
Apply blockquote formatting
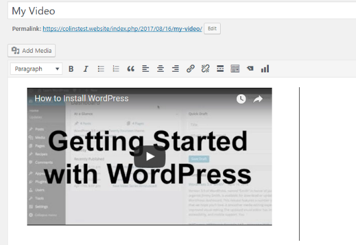coord(131,69)
